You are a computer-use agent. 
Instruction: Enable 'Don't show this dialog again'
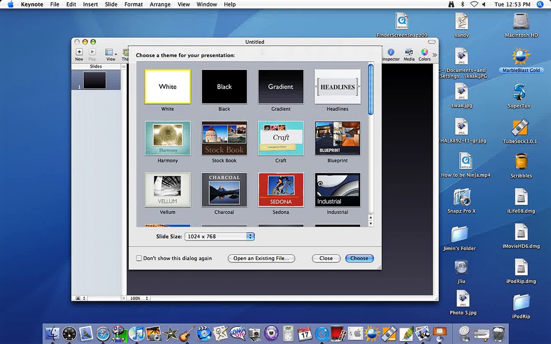139,258
